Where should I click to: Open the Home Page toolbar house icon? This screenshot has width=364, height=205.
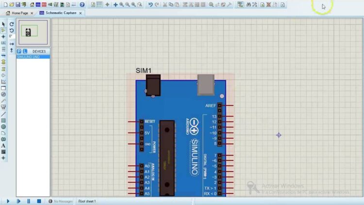[32, 5]
